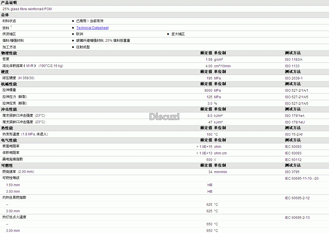This screenshot has height=233, width=329.
Task: Click the '灼热丝易燃指数' property label
Action: point(14,198)
